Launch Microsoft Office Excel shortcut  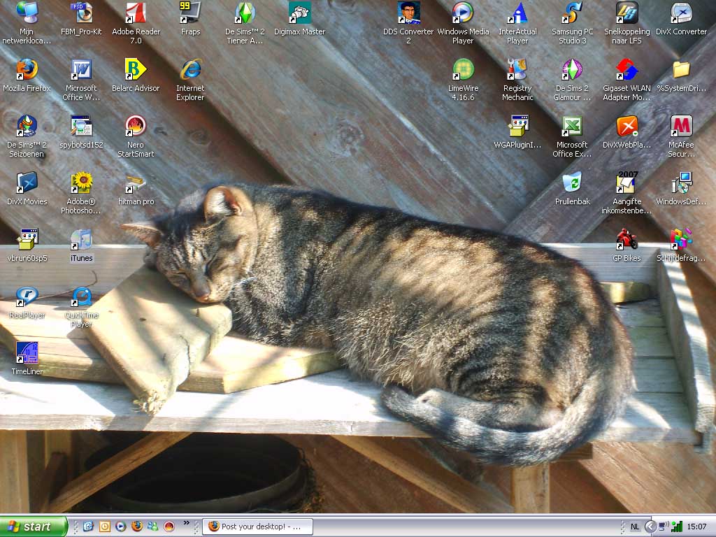pos(572,136)
